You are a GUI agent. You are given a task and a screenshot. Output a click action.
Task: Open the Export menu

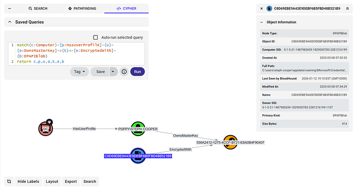point(71,181)
